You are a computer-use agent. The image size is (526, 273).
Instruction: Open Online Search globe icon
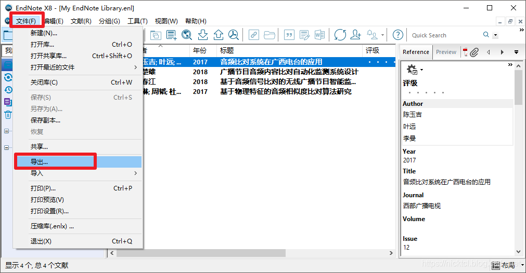(187, 35)
